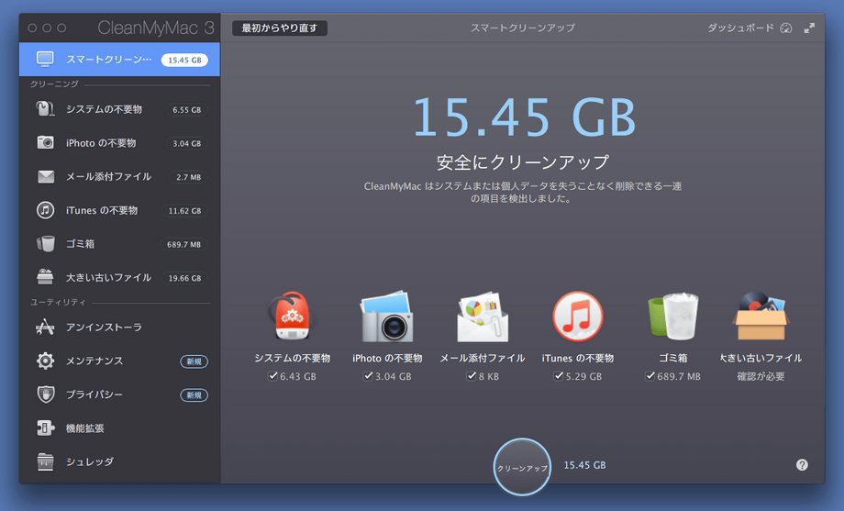Click the スマートクリーンアップ window title
Image resolution: width=844 pixels, height=511 pixels.
tap(523, 28)
